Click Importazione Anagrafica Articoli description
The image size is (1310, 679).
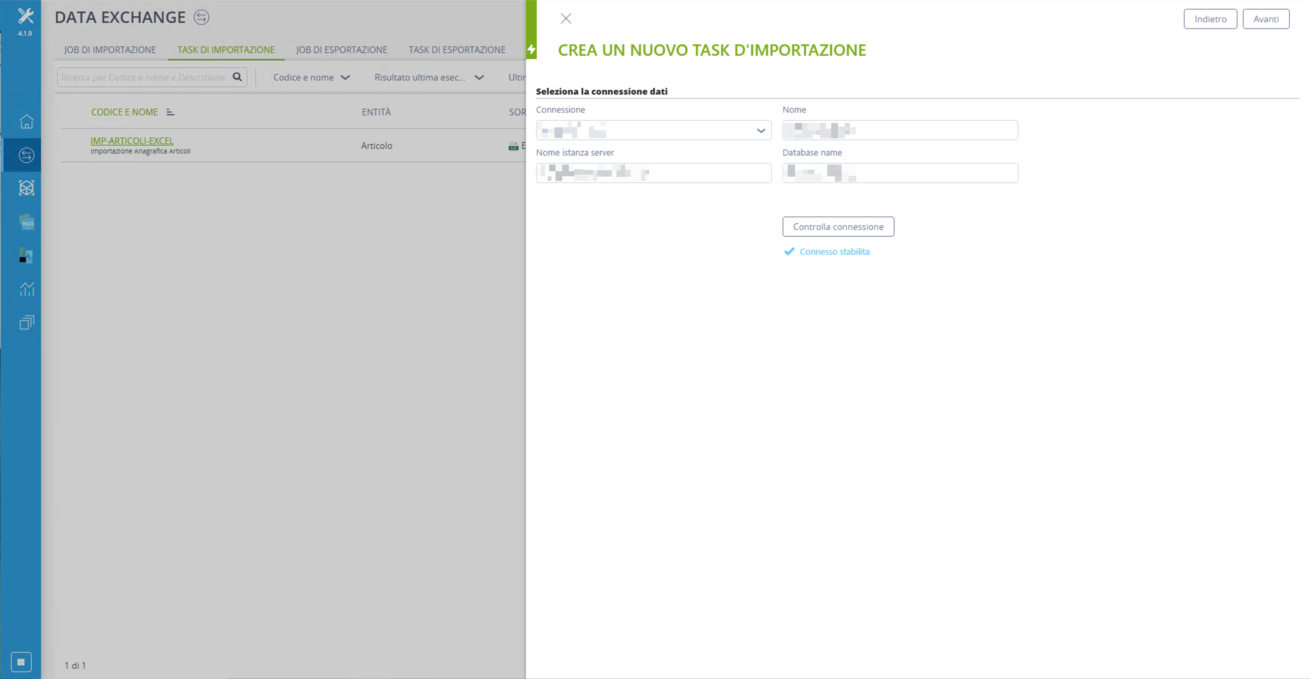point(140,151)
